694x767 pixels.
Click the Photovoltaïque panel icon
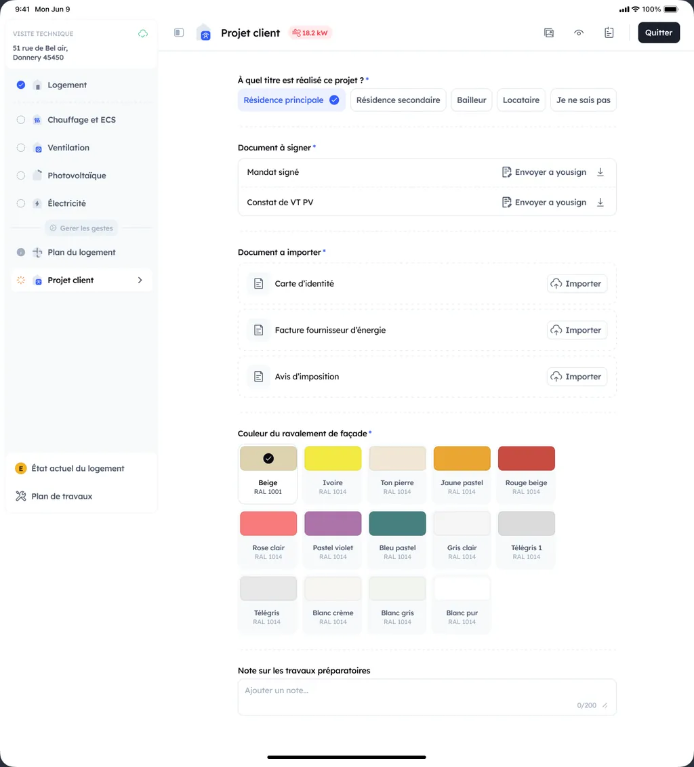click(37, 175)
